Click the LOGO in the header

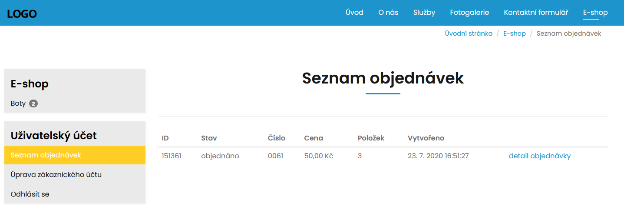click(22, 14)
